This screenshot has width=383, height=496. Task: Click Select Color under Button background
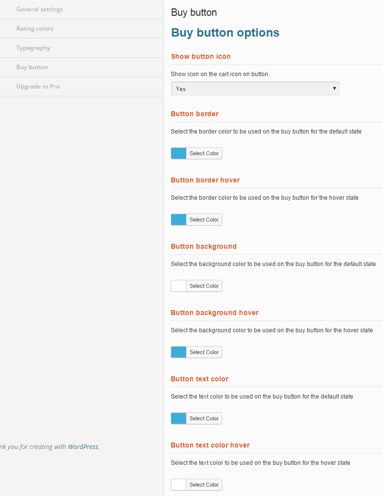coord(204,286)
